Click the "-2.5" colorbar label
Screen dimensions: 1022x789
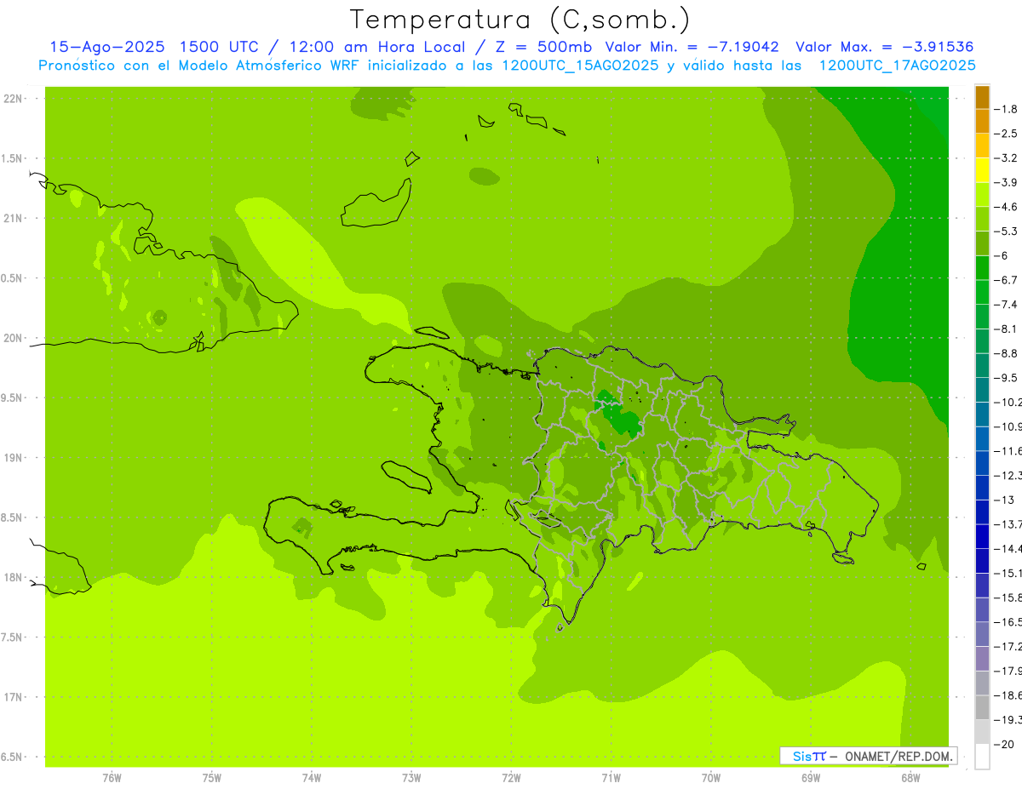pyautogui.click(x=1007, y=134)
